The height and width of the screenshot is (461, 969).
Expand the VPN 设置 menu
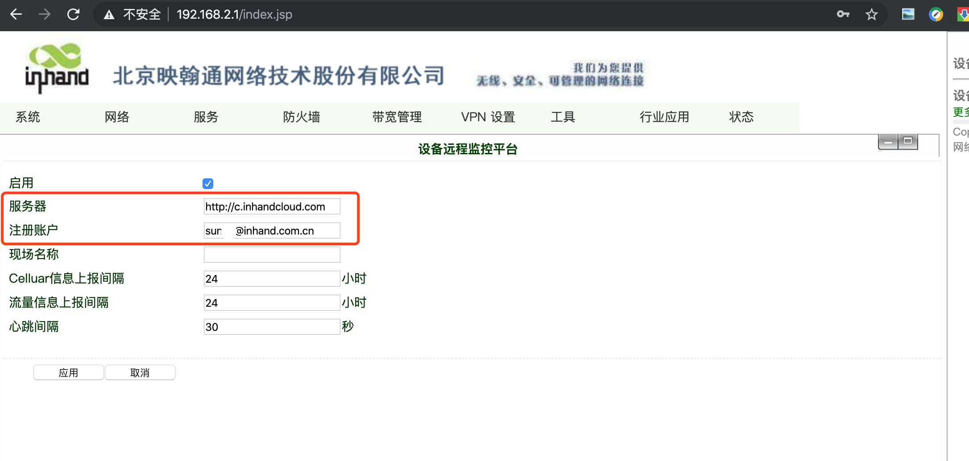click(x=488, y=117)
